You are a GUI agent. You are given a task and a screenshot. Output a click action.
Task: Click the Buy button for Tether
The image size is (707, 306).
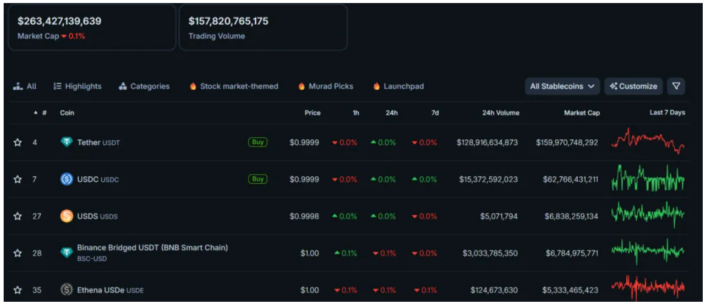pyautogui.click(x=257, y=142)
